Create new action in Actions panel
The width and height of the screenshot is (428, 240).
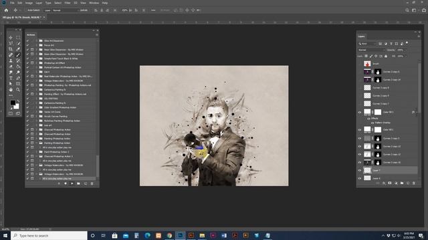[x=85, y=184]
